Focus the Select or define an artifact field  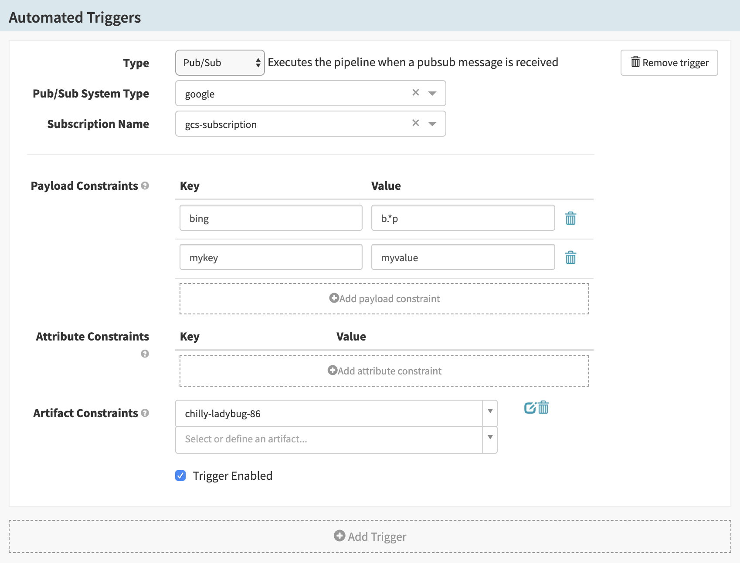pyautogui.click(x=329, y=439)
